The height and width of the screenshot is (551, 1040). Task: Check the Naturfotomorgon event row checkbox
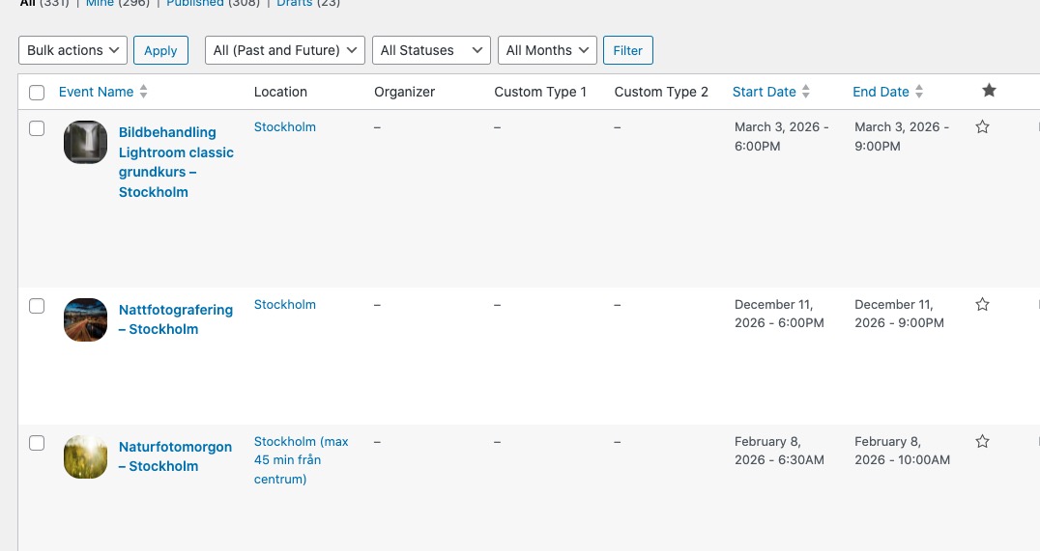37,442
